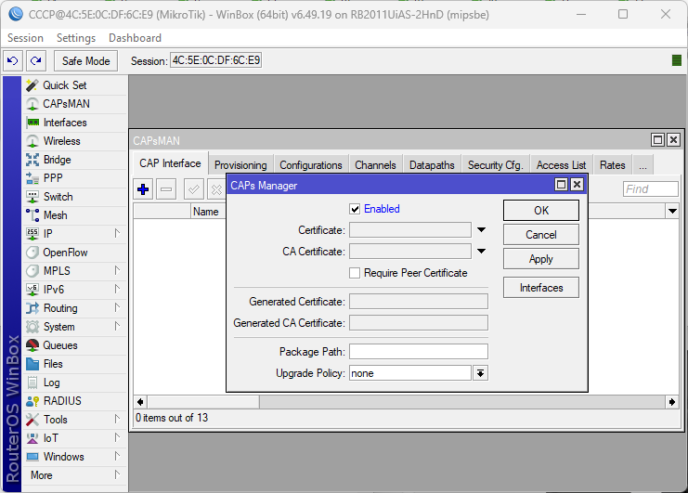Click Apply in CAPs Manager dialog
The image size is (688, 493).
click(x=541, y=259)
